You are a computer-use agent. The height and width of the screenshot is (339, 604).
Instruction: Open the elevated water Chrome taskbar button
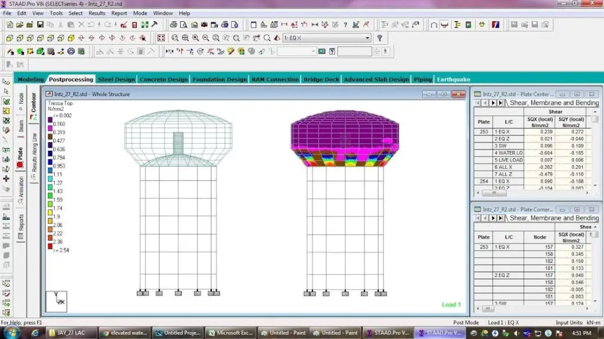coord(124,333)
